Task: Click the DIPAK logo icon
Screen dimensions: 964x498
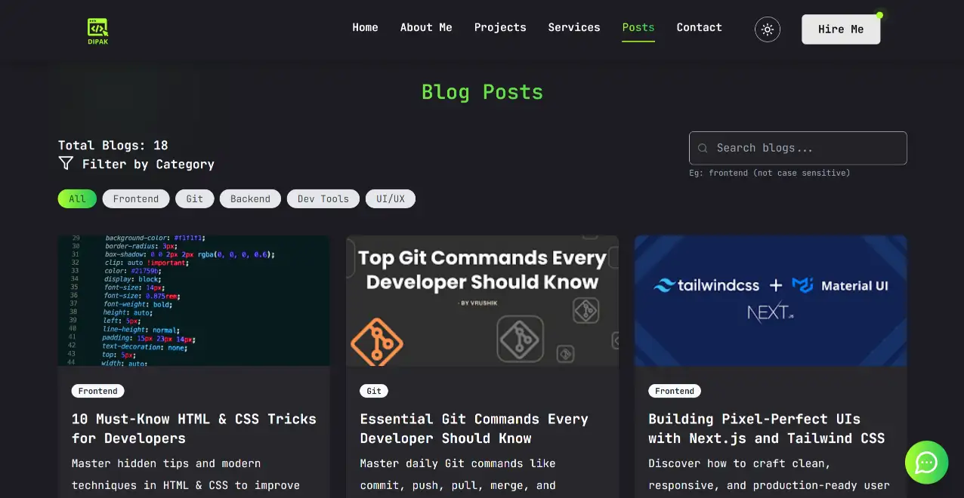Action: click(x=97, y=25)
